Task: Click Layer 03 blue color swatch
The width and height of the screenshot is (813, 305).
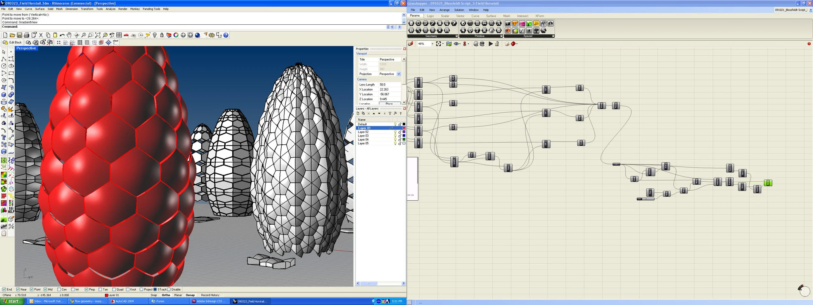Action: 404,136
